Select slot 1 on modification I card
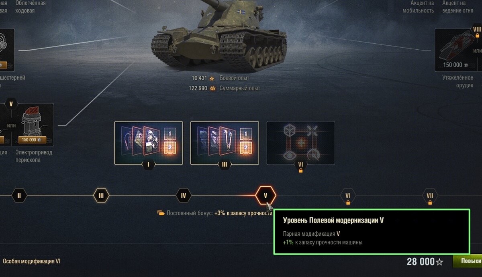The height and width of the screenshot is (277, 482). [170, 133]
